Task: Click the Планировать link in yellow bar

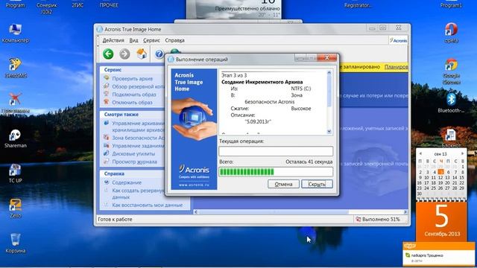Action: [396, 66]
